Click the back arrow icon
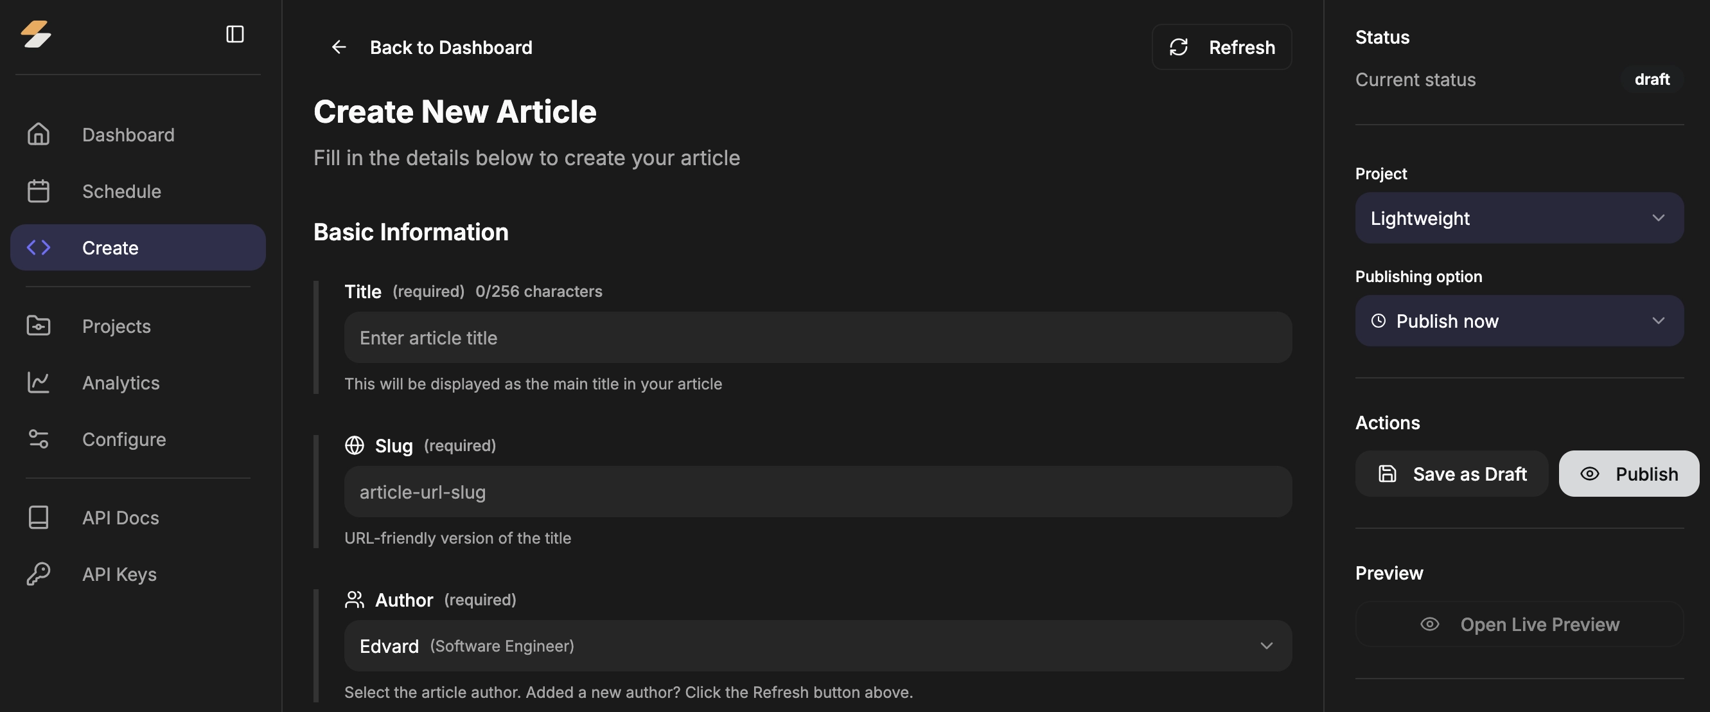This screenshot has height=712, width=1710. (339, 47)
